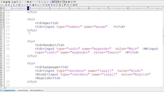This screenshot has height=92, width=164.
Task: Click the "Female" value on line 32
Action: point(113,52)
